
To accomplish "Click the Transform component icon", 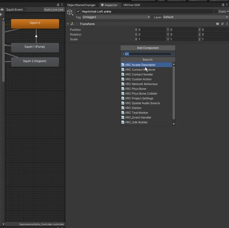I will (x=72, y=24).
